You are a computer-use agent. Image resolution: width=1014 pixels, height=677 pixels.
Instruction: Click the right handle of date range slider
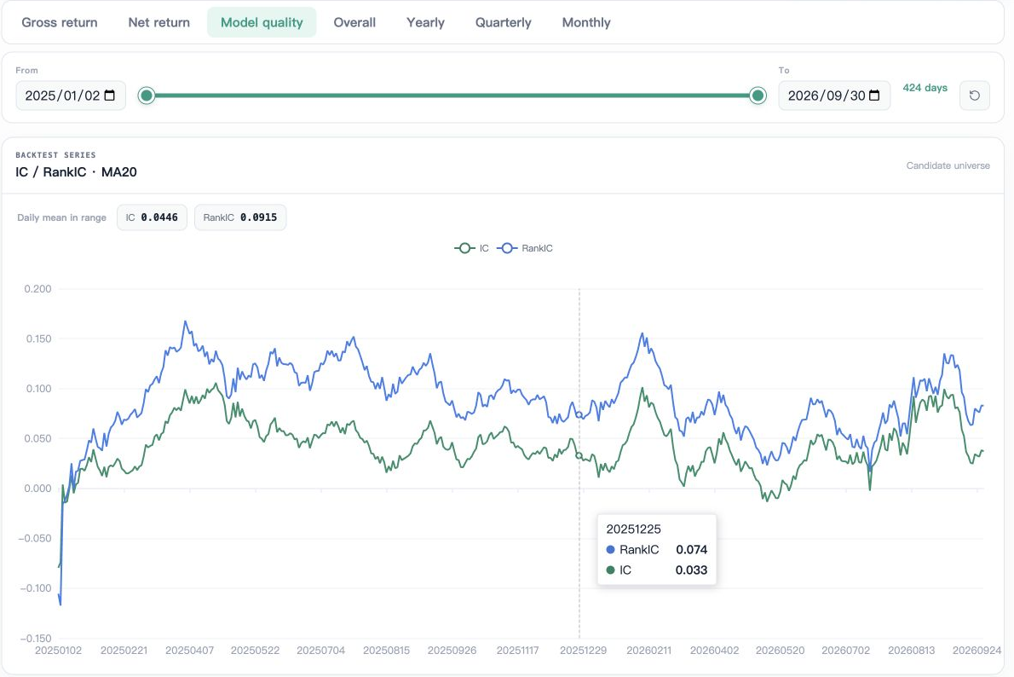pos(758,95)
